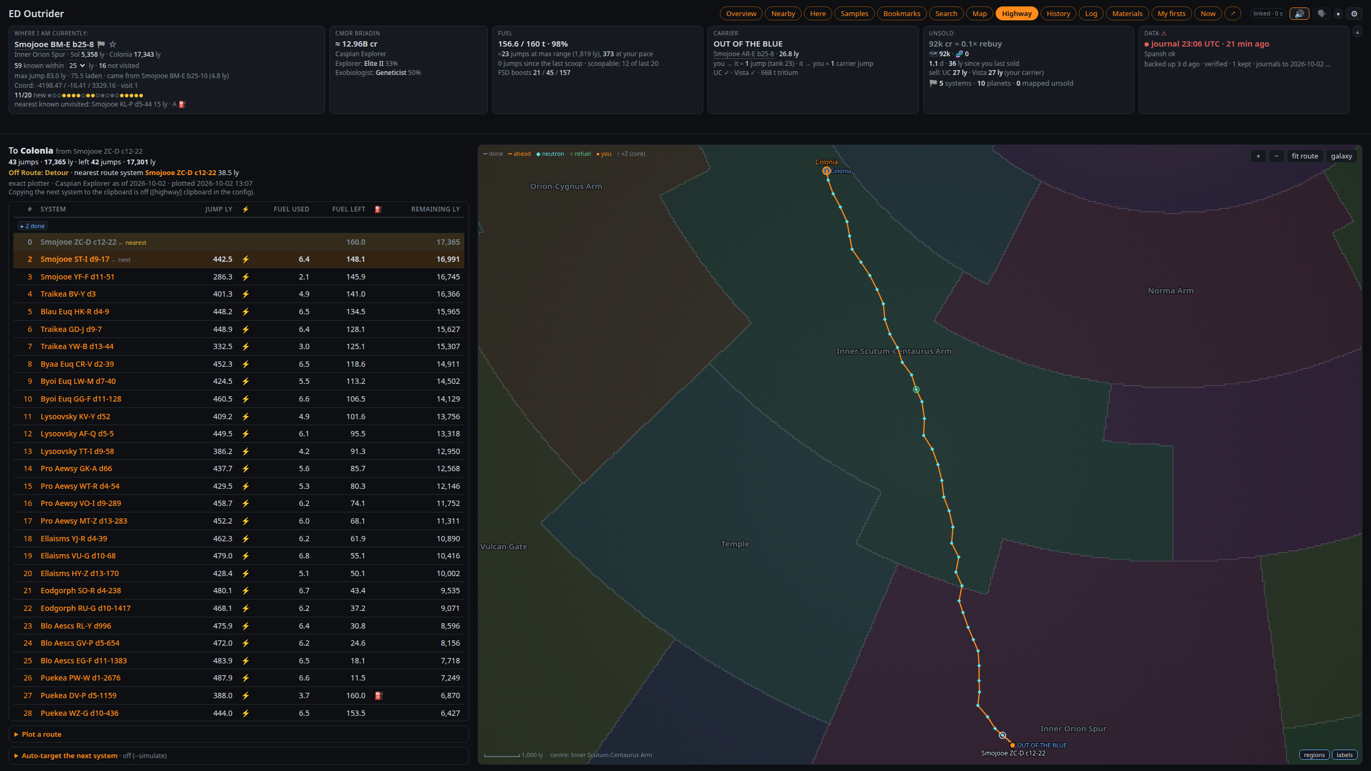Select the Byoi Euq GG-F d11-128 row
The image size is (1371, 771).
pos(239,399)
